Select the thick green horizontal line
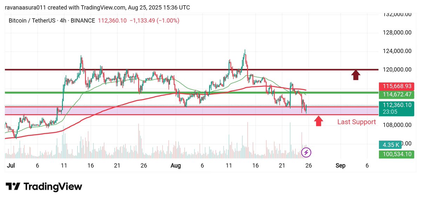 point(192,93)
